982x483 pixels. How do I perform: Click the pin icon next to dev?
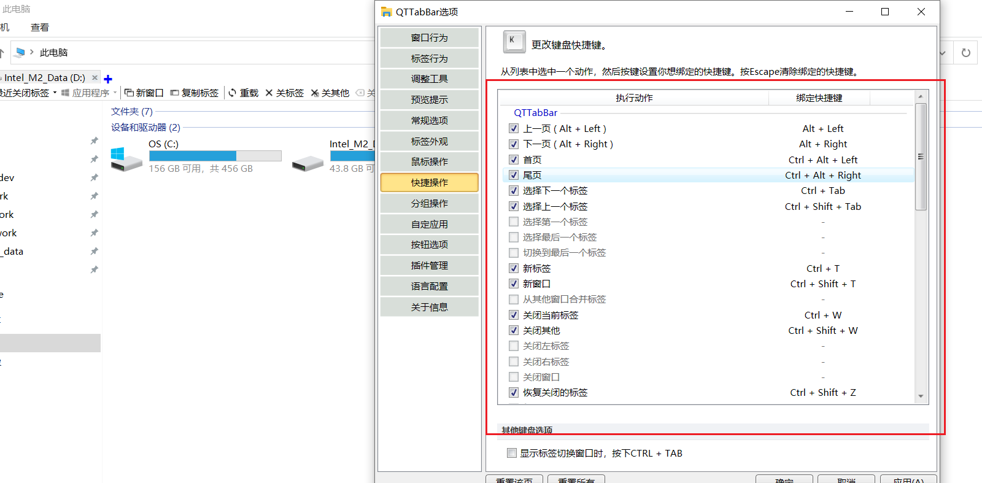[94, 177]
